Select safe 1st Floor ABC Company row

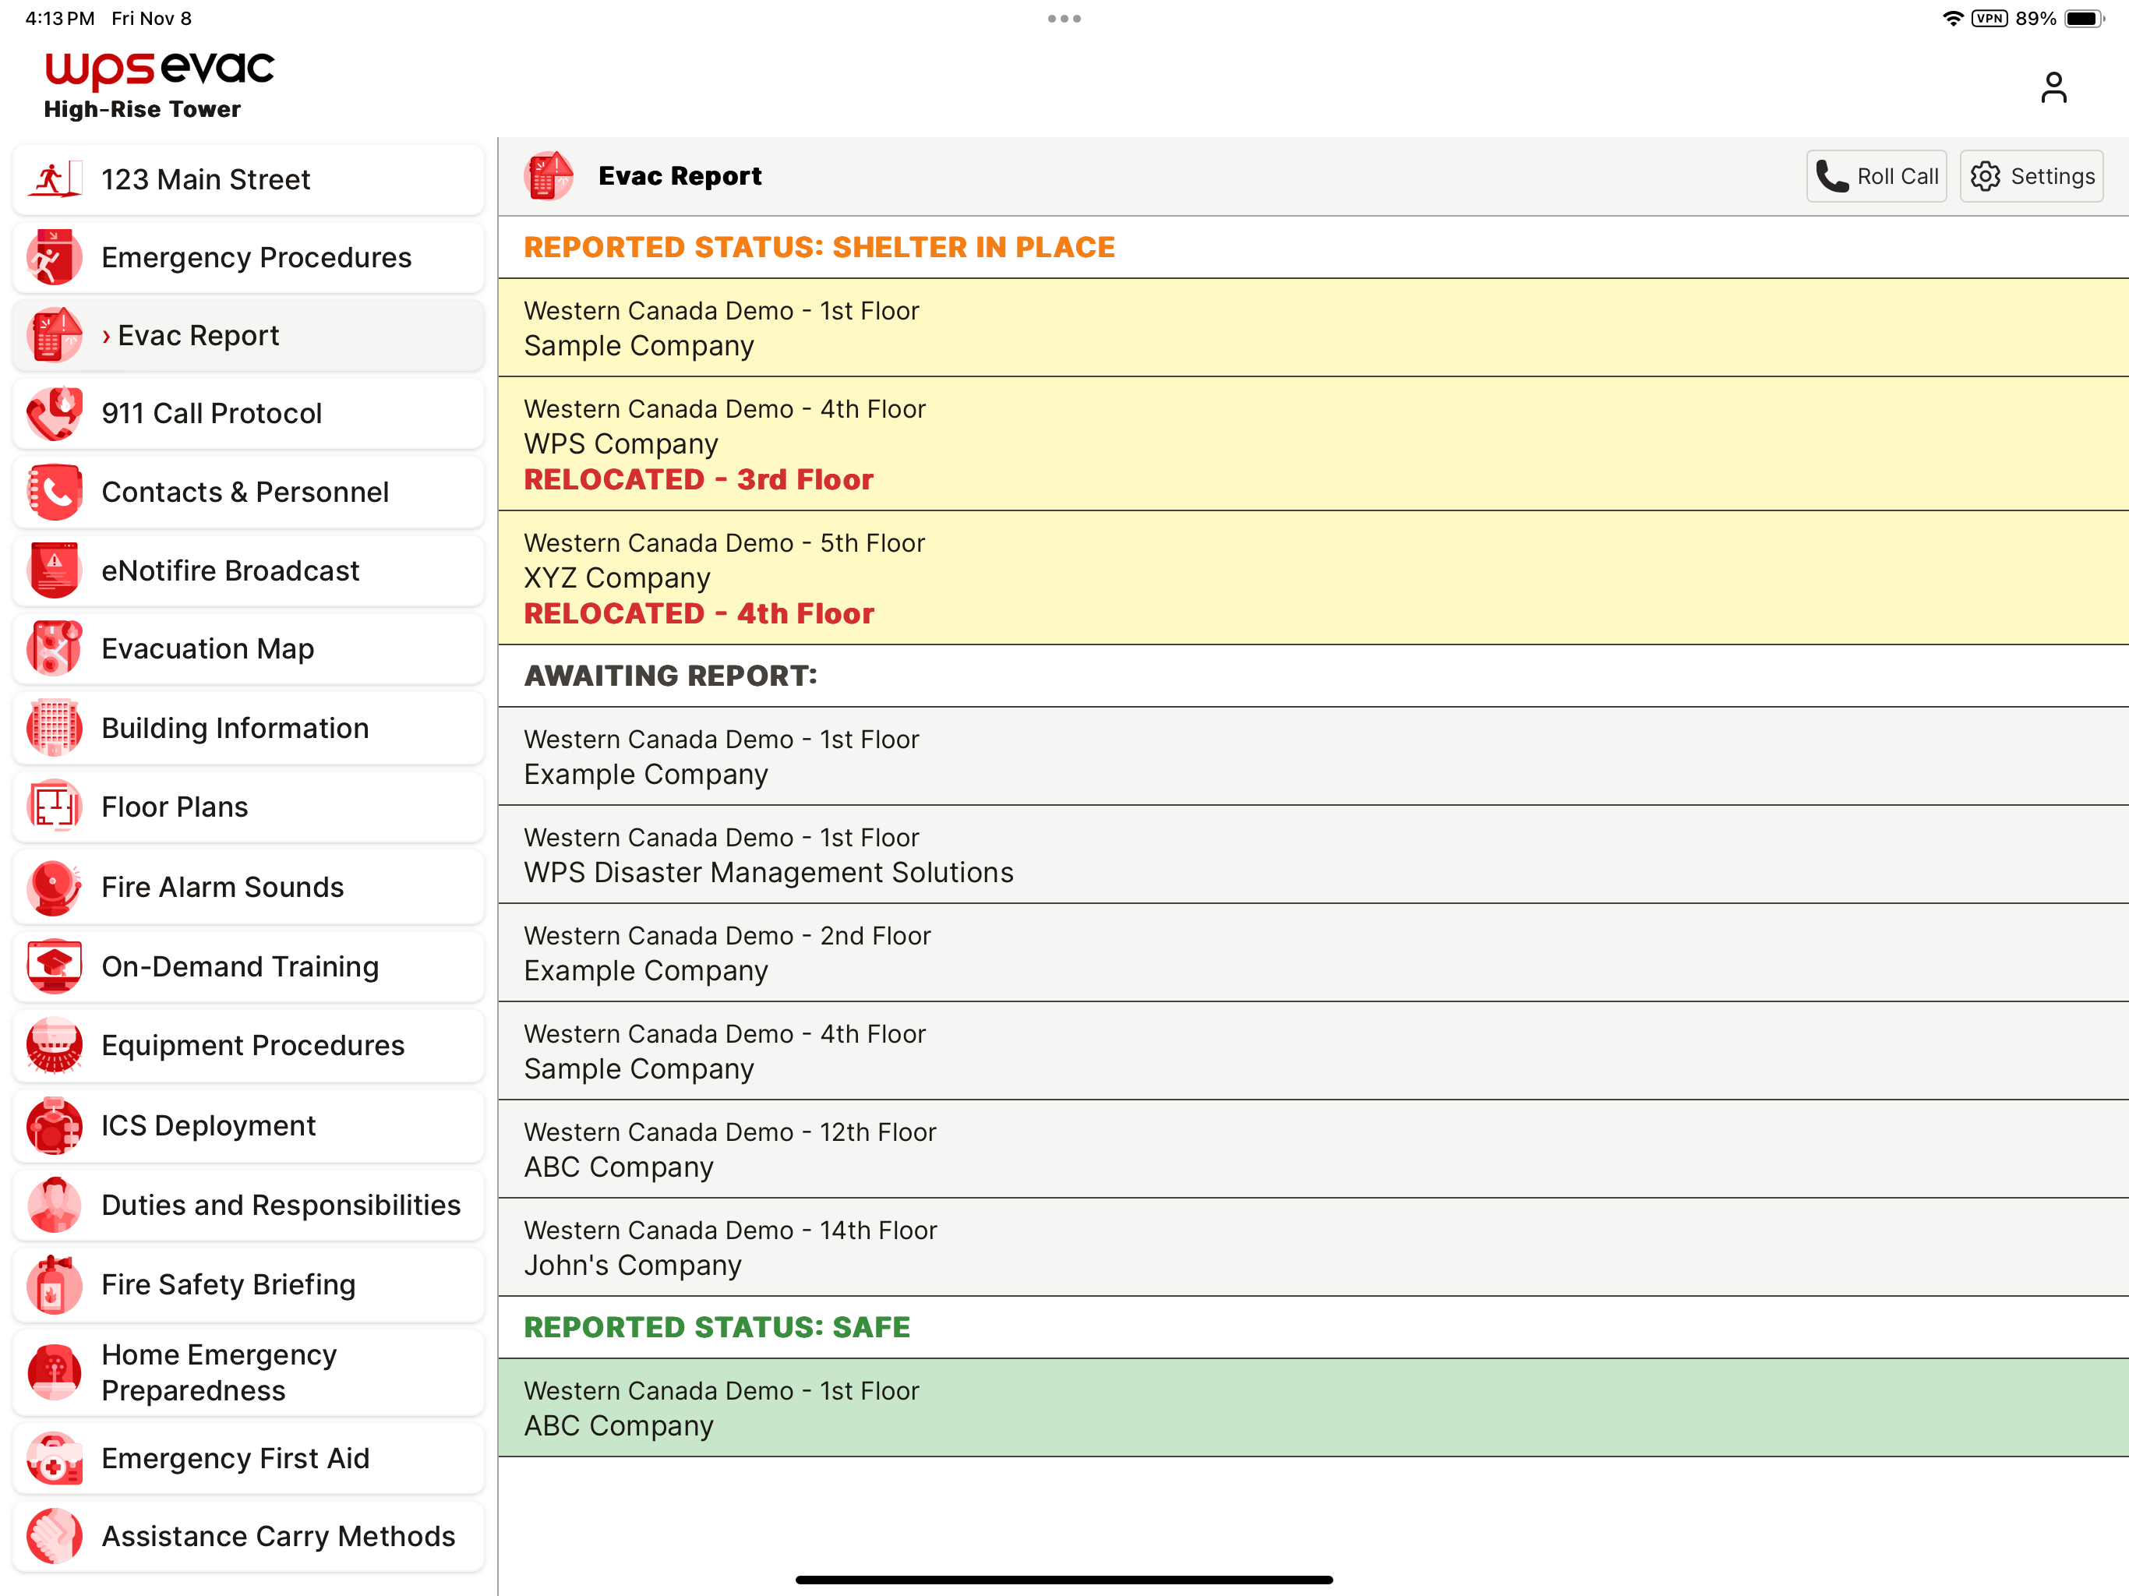pyautogui.click(x=1313, y=1408)
